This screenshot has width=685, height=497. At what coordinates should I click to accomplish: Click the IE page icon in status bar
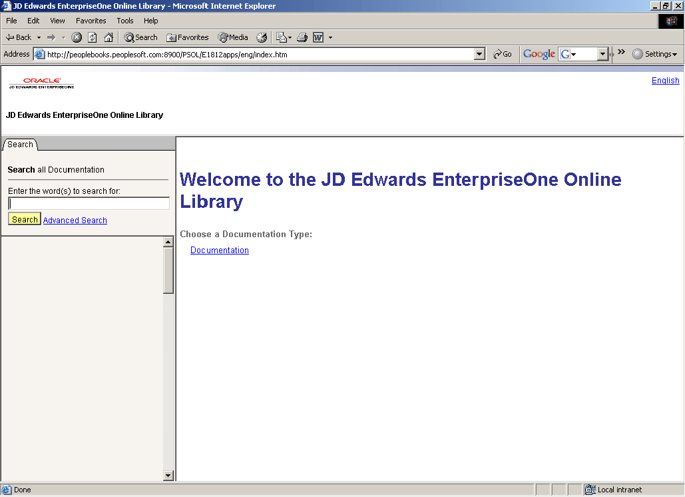pyautogui.click(x=6, y=490)
